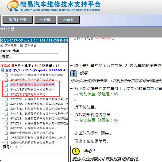Viewport: 162px width, 162px height.
Task: Click document icon beside 车轮支承、纵摆臂修理车轮轴承单元
Action: [x=6, y=128]
